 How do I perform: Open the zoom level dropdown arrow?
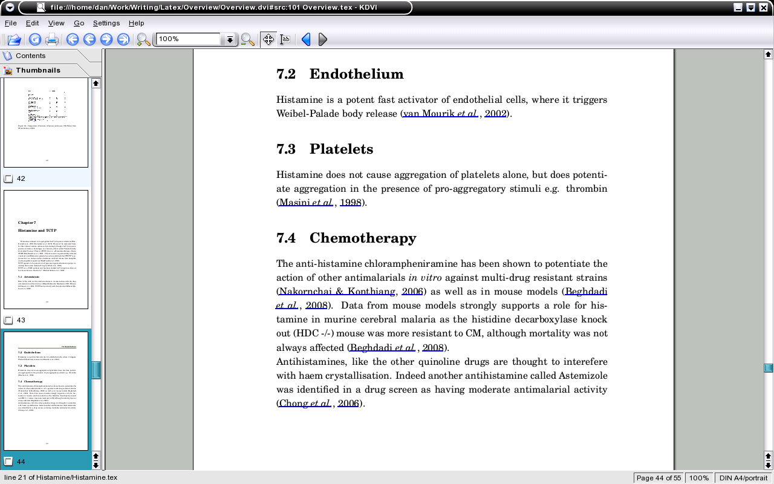click(230, 40)
